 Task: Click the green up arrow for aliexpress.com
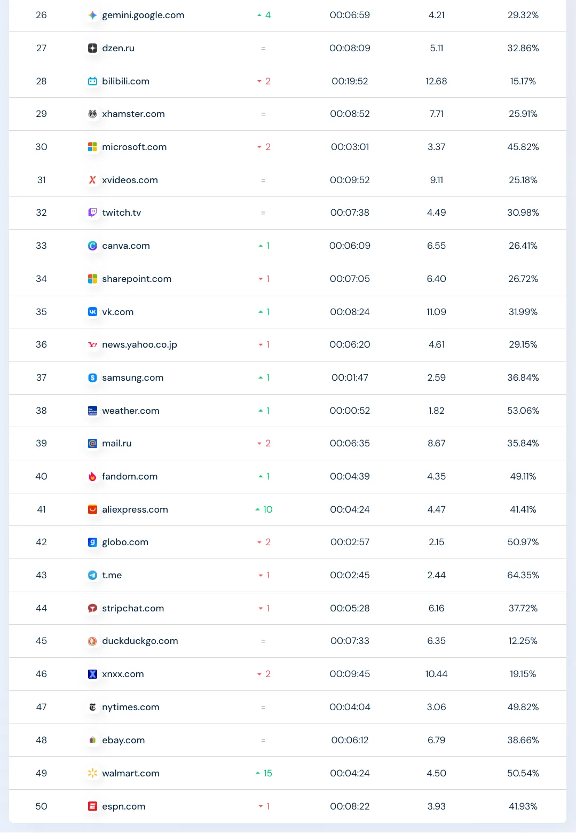click(258, 509)
